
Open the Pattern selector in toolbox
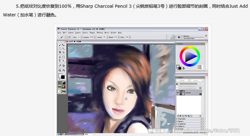point(60,87)
